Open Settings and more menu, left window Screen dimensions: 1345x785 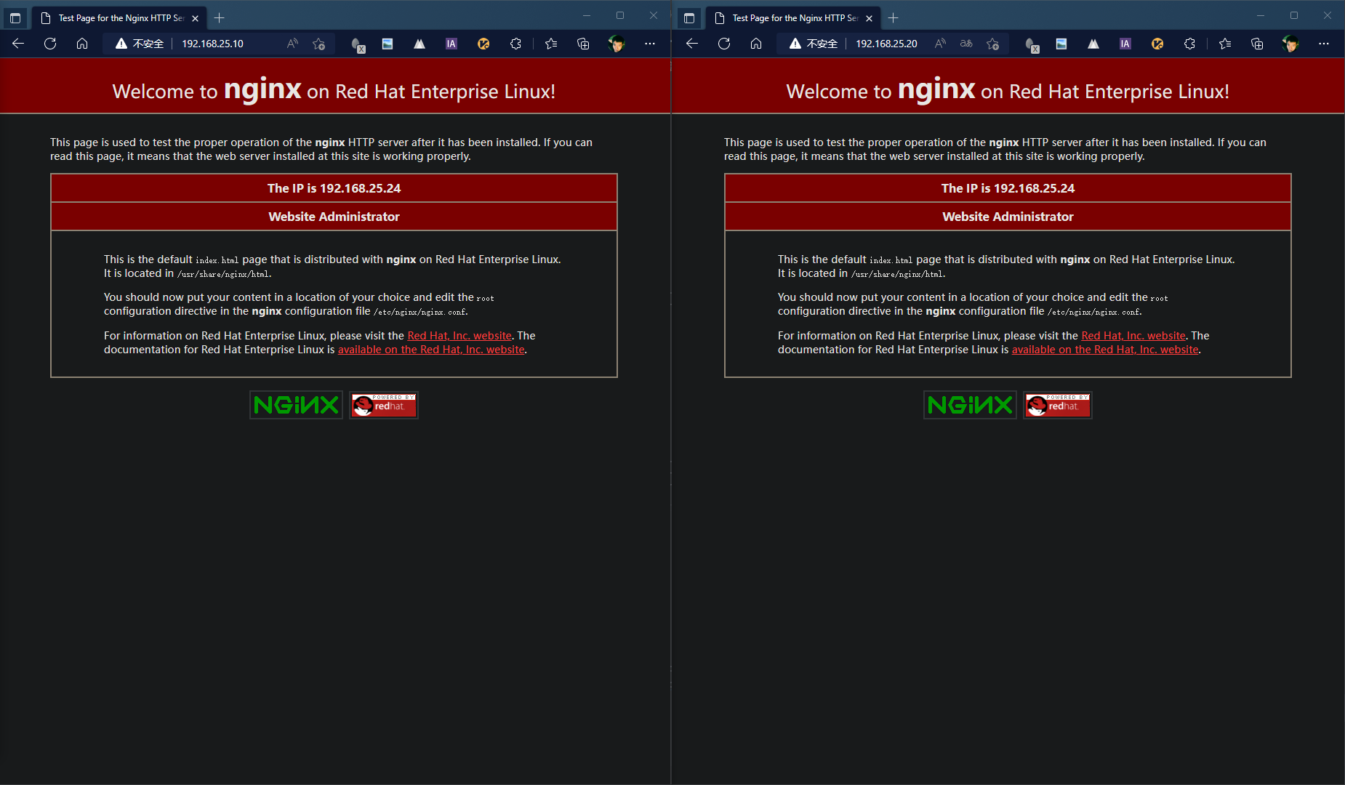[650, 44]
